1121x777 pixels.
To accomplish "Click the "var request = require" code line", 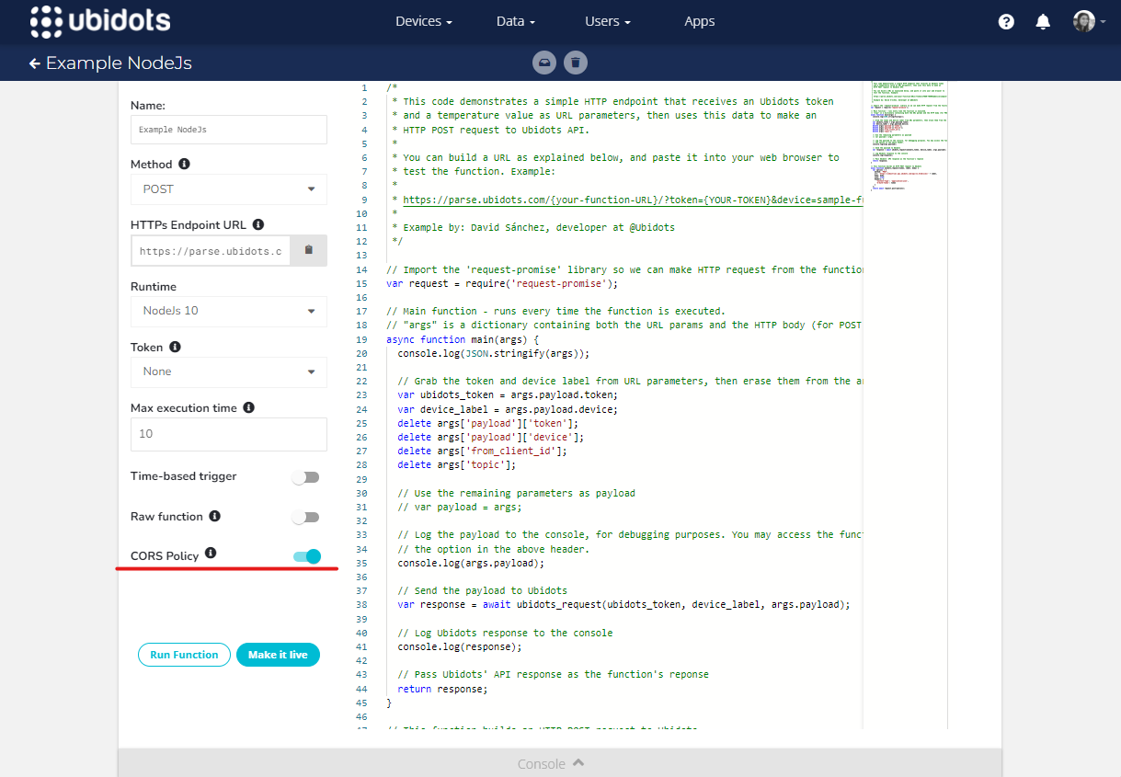I will click(x=502, y=283).
